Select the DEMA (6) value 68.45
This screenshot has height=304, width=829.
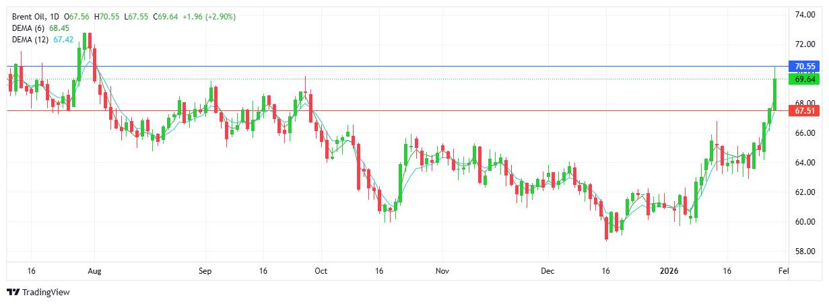pos(60,28)
